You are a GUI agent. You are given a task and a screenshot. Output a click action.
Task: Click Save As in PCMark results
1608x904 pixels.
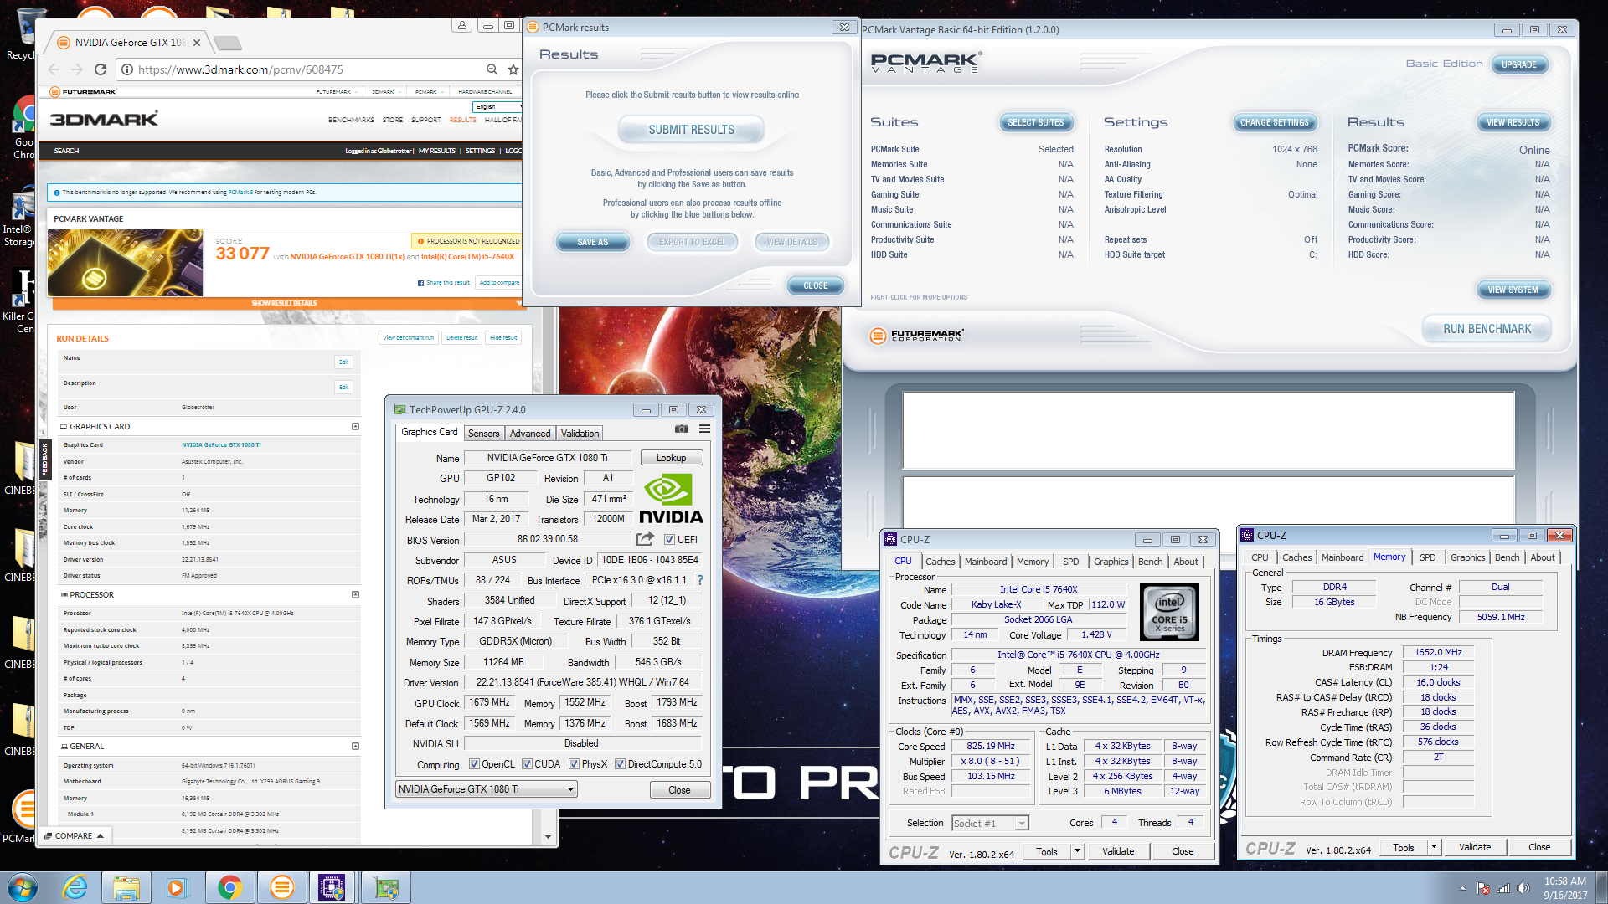coord(592,242)
